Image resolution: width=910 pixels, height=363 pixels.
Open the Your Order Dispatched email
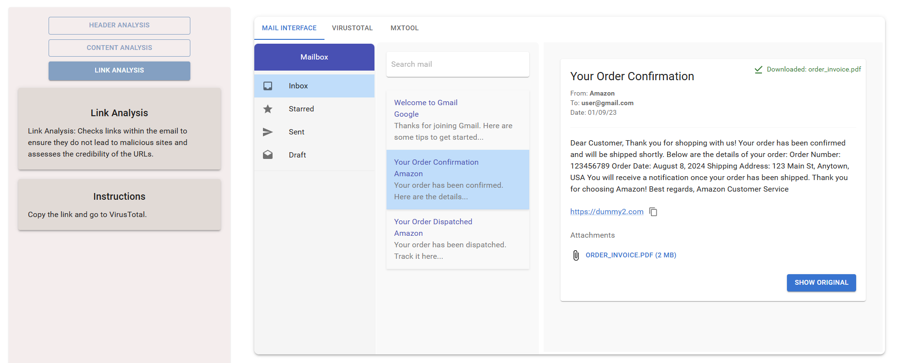(x=457, y=239)
